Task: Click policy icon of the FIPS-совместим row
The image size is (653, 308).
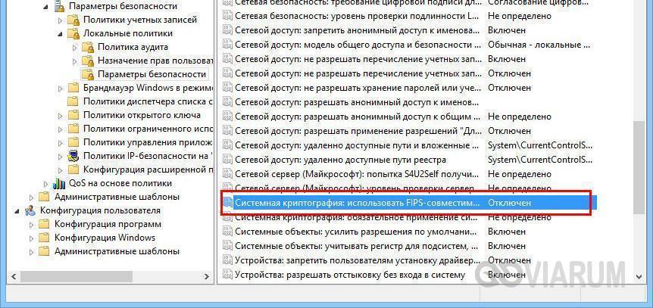Action: click(227, 203)
